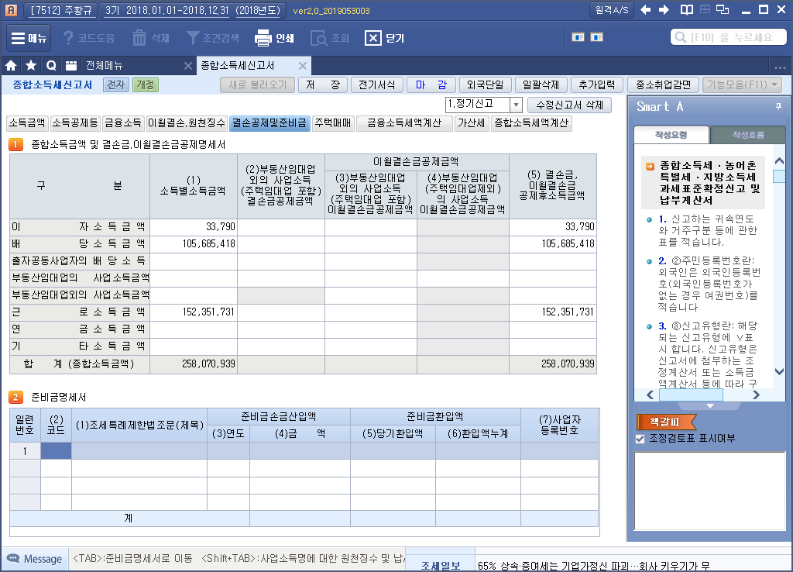Click the Q search icon in tab bar
The height and width of the screenshot is (572, 793).
[51, 66]
